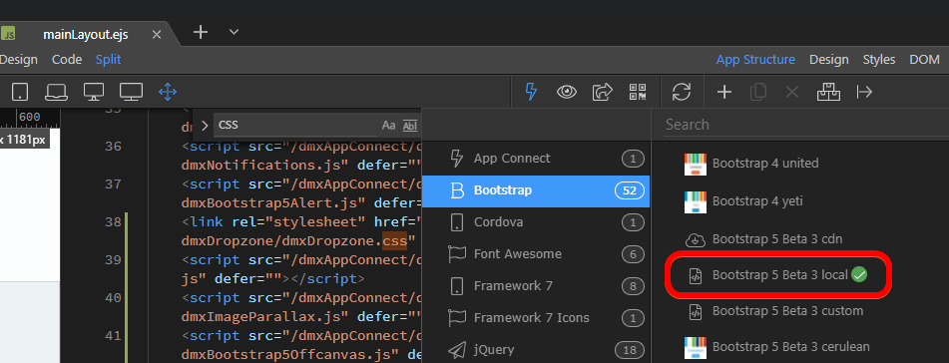Click the cerulean theme thumbnail icon
This screenshot has width=949, height=363.
tap(696, 348)
